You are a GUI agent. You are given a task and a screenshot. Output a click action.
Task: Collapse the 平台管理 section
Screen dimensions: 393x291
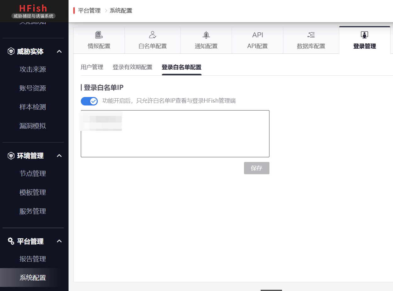pos(59,241)
